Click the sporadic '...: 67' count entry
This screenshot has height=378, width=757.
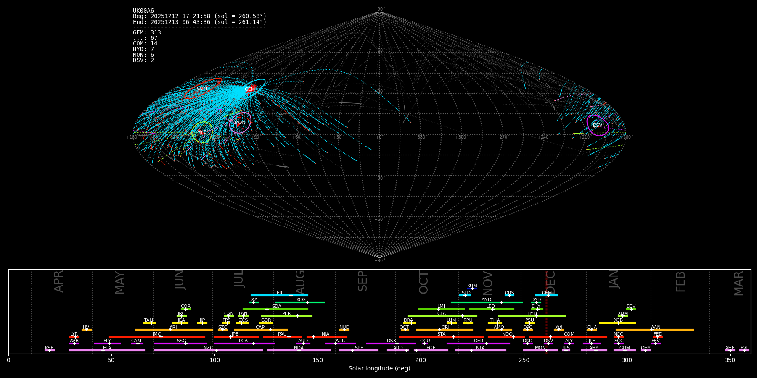click(x=145, y=38)
